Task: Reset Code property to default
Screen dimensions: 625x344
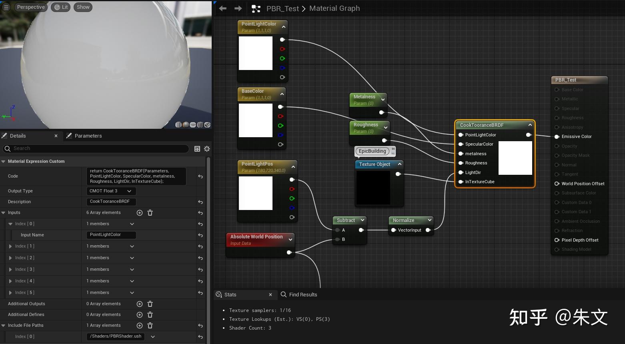Action: click(x=200, y=176)
